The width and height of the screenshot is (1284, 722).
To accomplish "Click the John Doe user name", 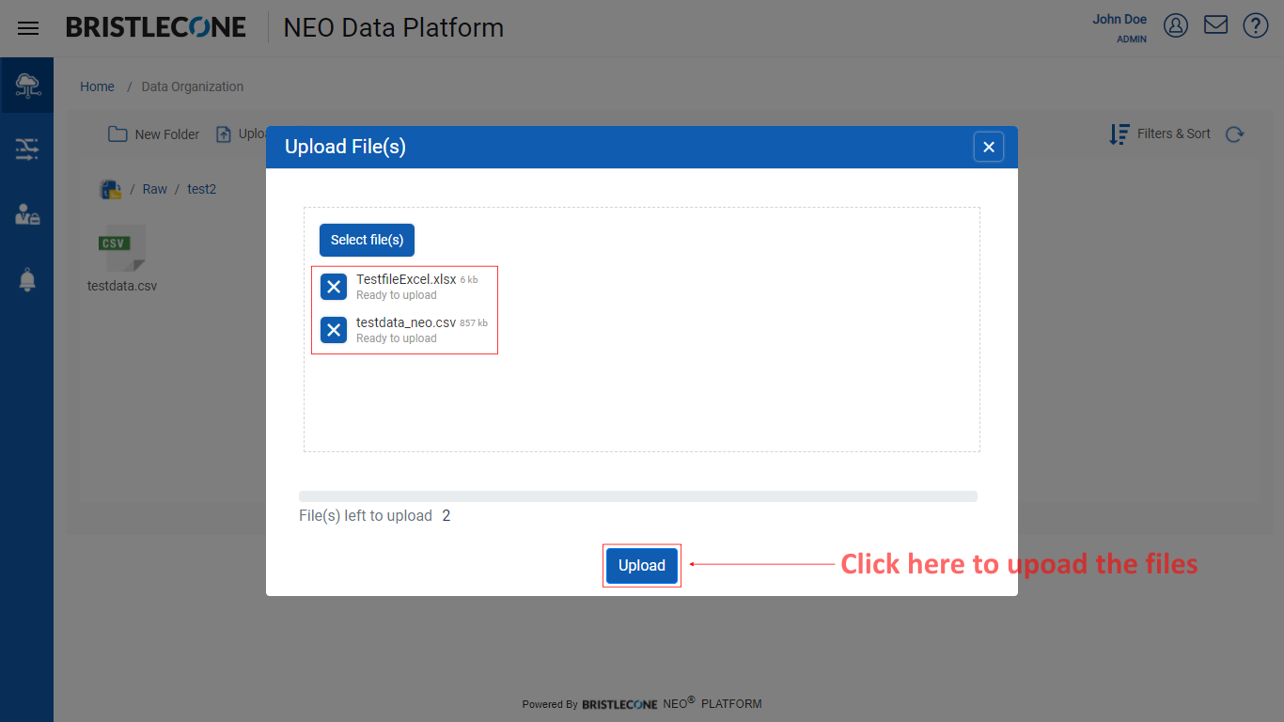I will [1120, 19].
